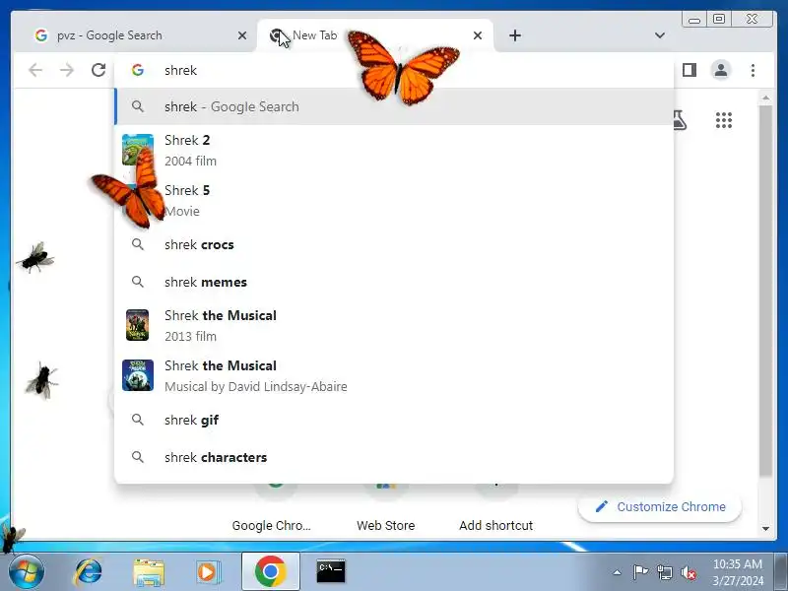Click the search icon beside shrek memes
Image resolution: width=788 pixels, height=591 pixels.
[138, 282]
